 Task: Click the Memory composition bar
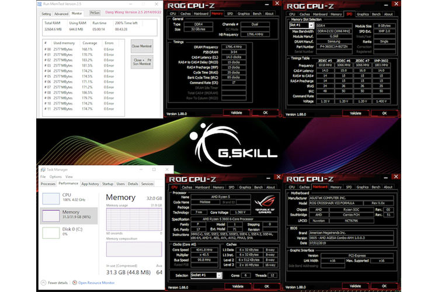click(x=134, y=249)
